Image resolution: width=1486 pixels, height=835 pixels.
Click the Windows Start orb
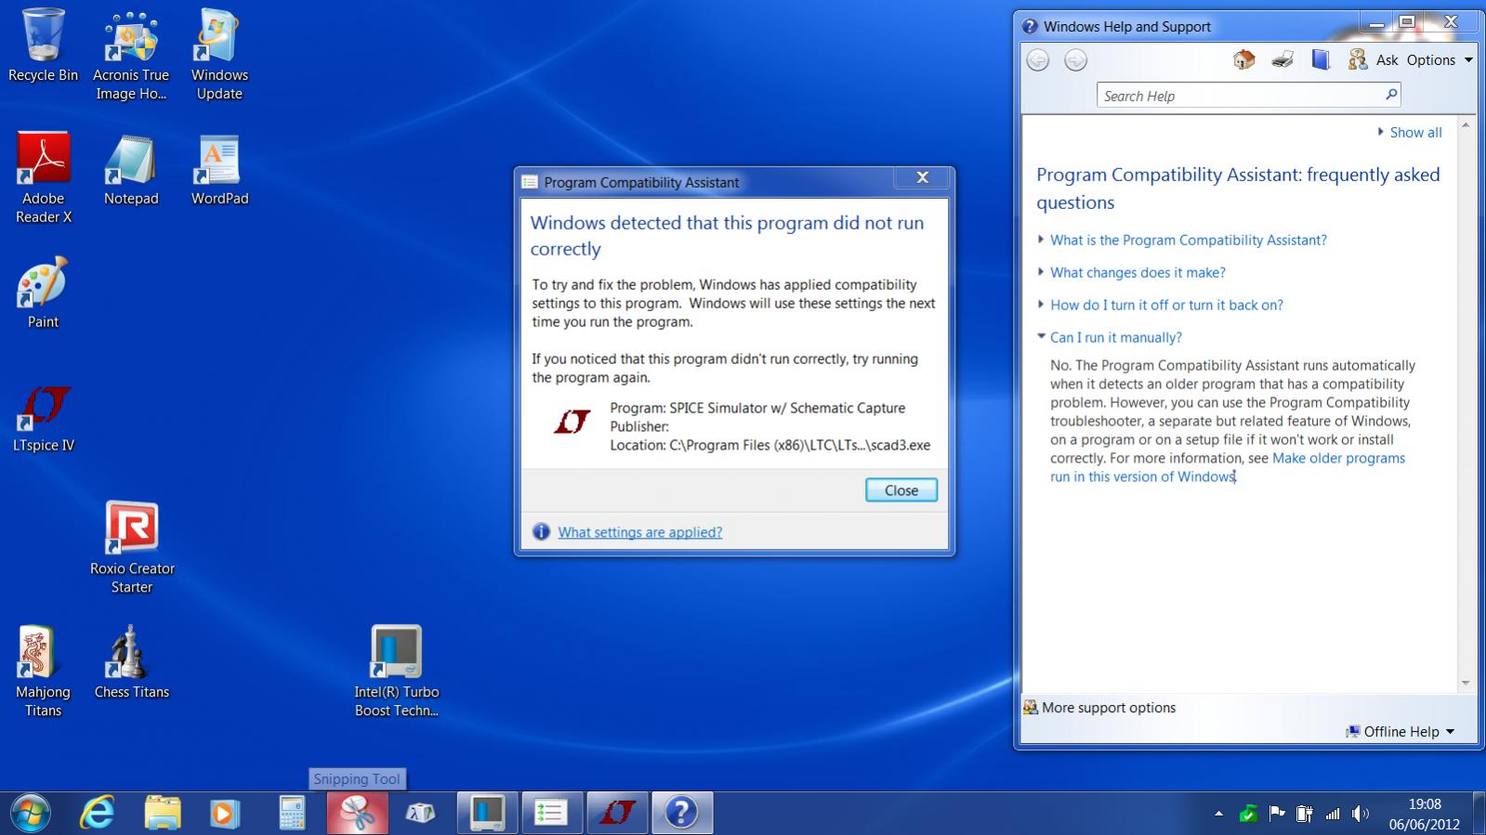click(x=31, y=814)
